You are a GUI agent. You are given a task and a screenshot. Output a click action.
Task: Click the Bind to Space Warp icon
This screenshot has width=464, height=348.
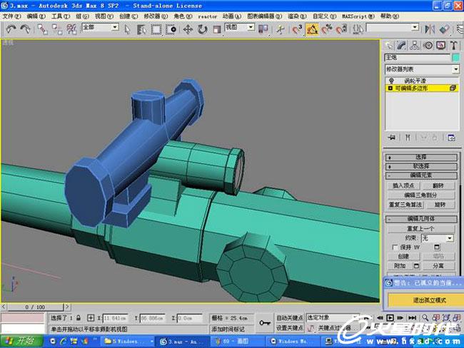coord(71,29)
